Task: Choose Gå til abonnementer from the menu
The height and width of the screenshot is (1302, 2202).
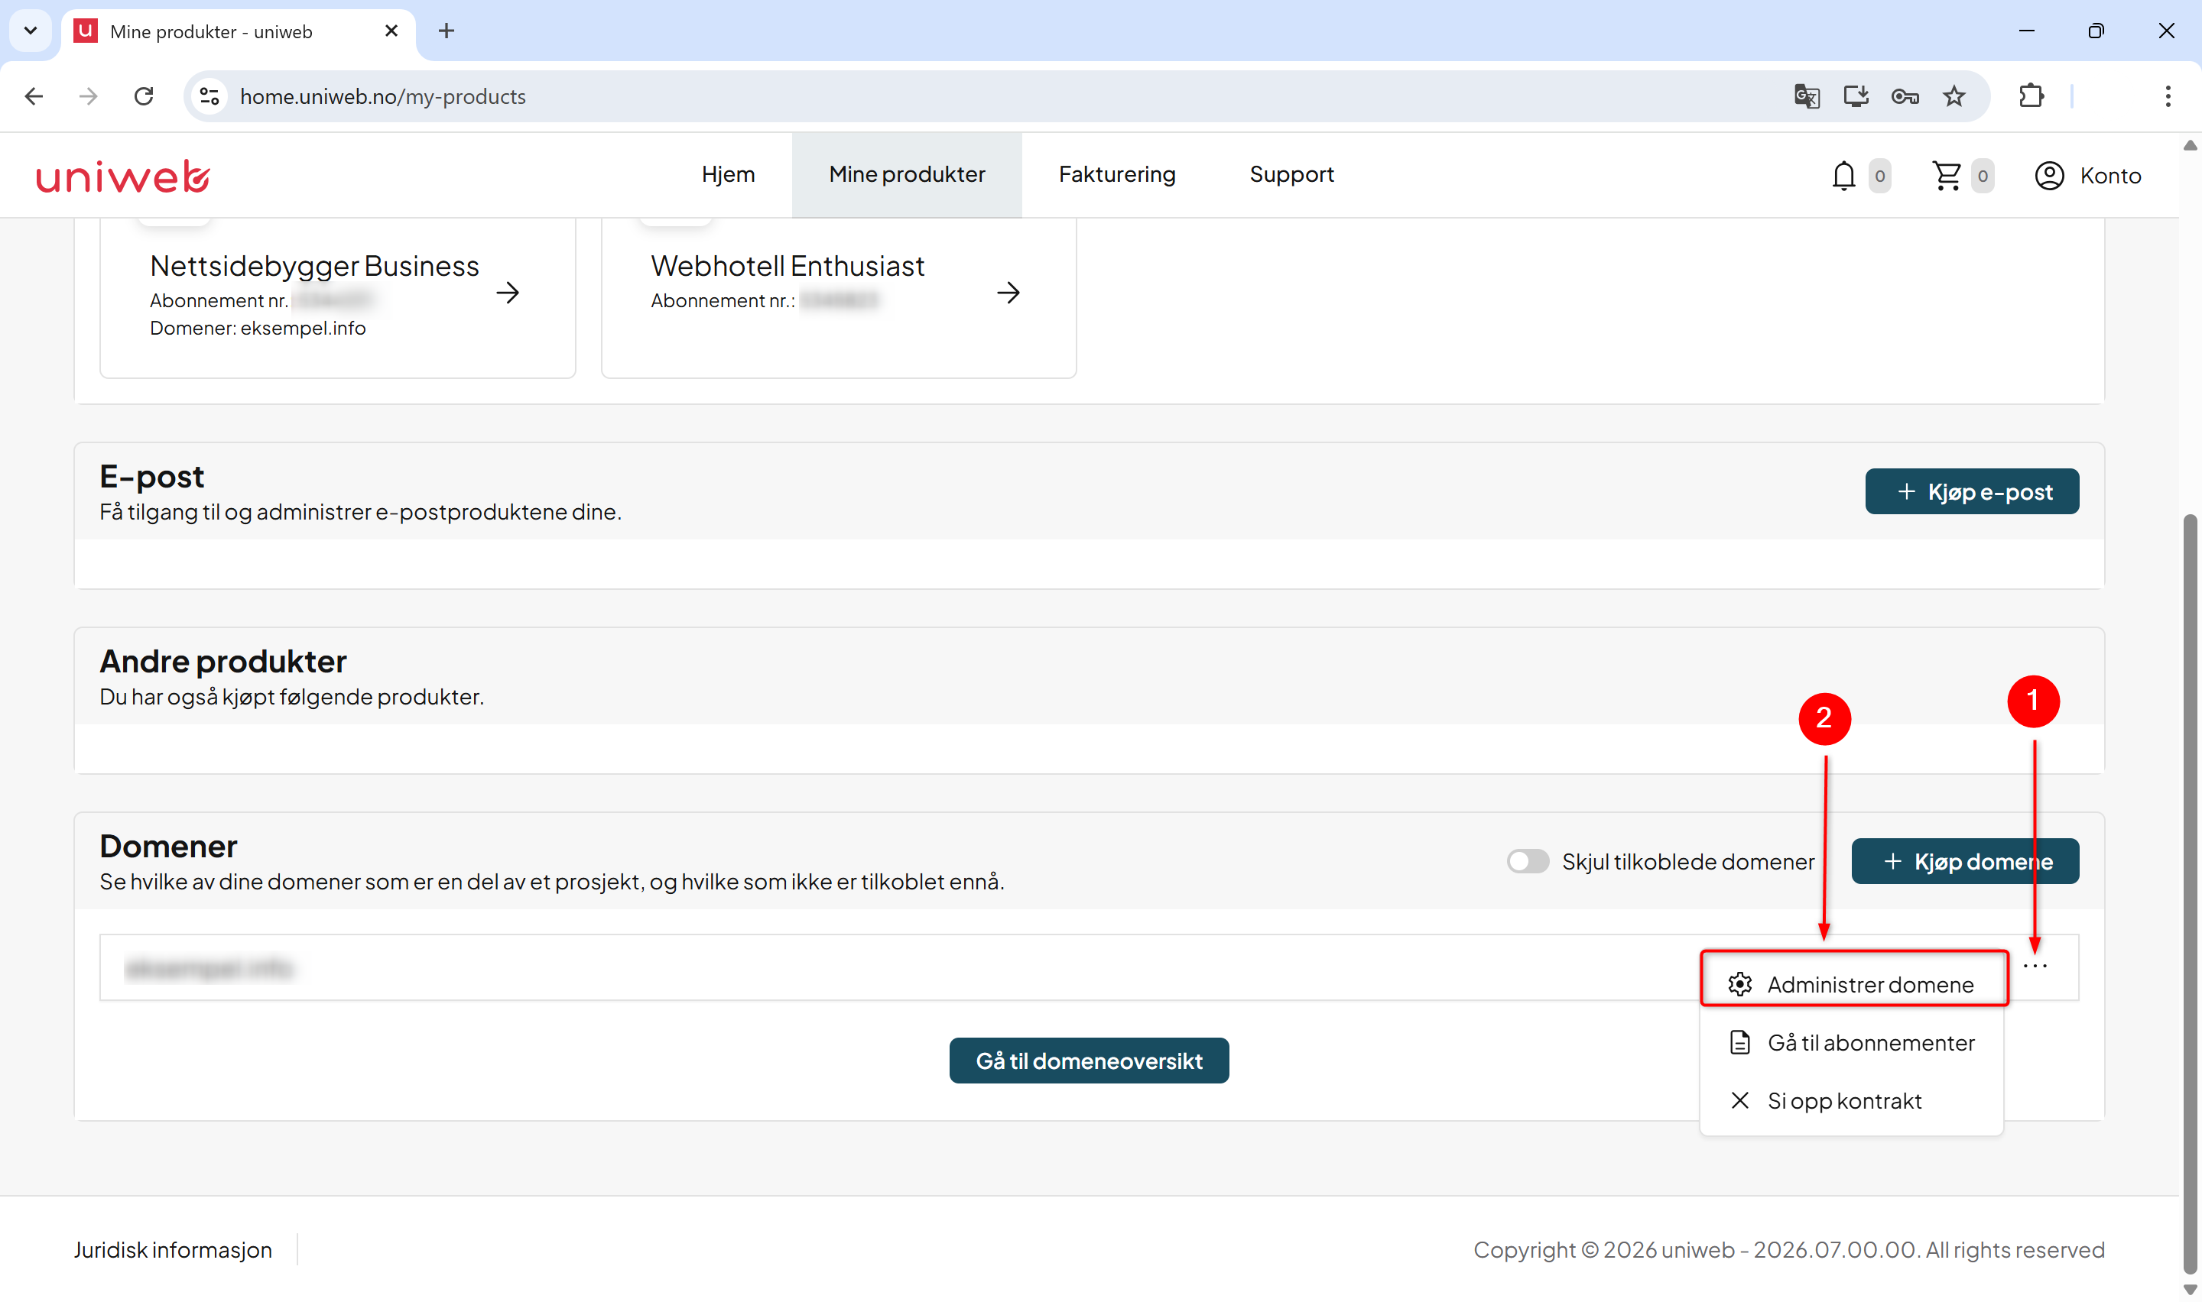Action: pyautogui.click(x=1853, y=1042)
